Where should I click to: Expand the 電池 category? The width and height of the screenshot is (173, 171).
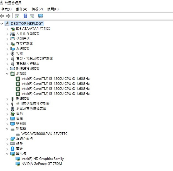click(x=7, y=114)
